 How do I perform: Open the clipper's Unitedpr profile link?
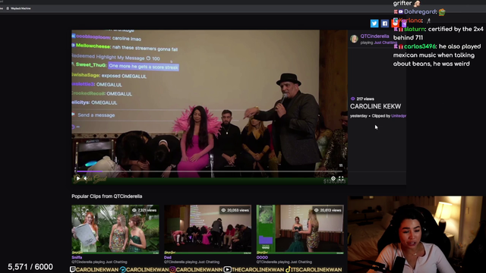(x=399, y=116)
